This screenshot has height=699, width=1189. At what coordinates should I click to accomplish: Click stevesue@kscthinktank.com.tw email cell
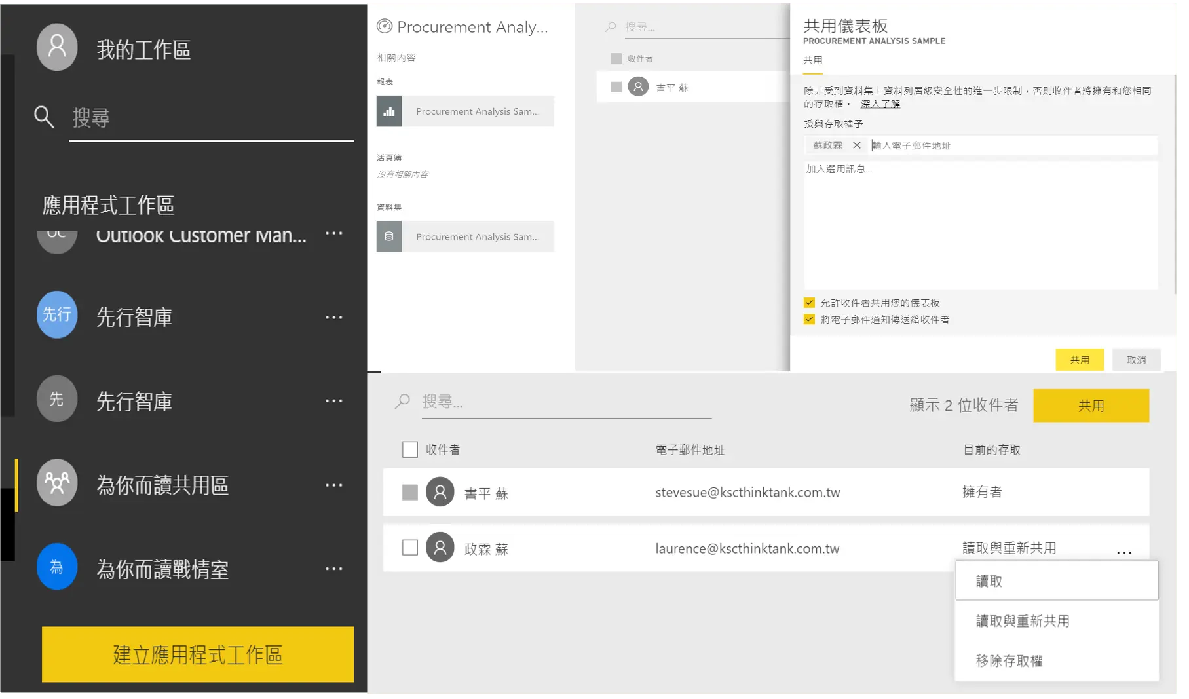749,493
